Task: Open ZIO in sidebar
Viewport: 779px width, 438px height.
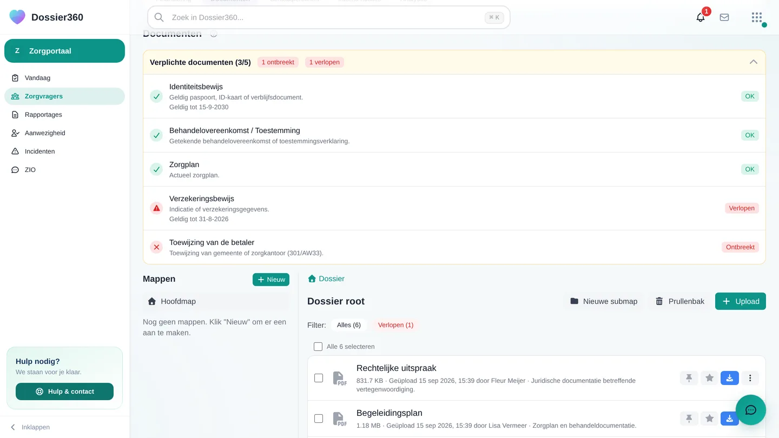Action: 64,170
